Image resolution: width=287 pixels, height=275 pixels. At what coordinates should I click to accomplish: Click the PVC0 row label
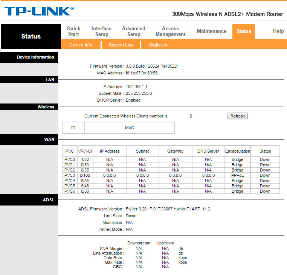point(70,159)
